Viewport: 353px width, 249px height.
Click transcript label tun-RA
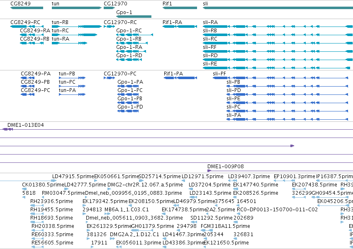click(x=61, y=39)
